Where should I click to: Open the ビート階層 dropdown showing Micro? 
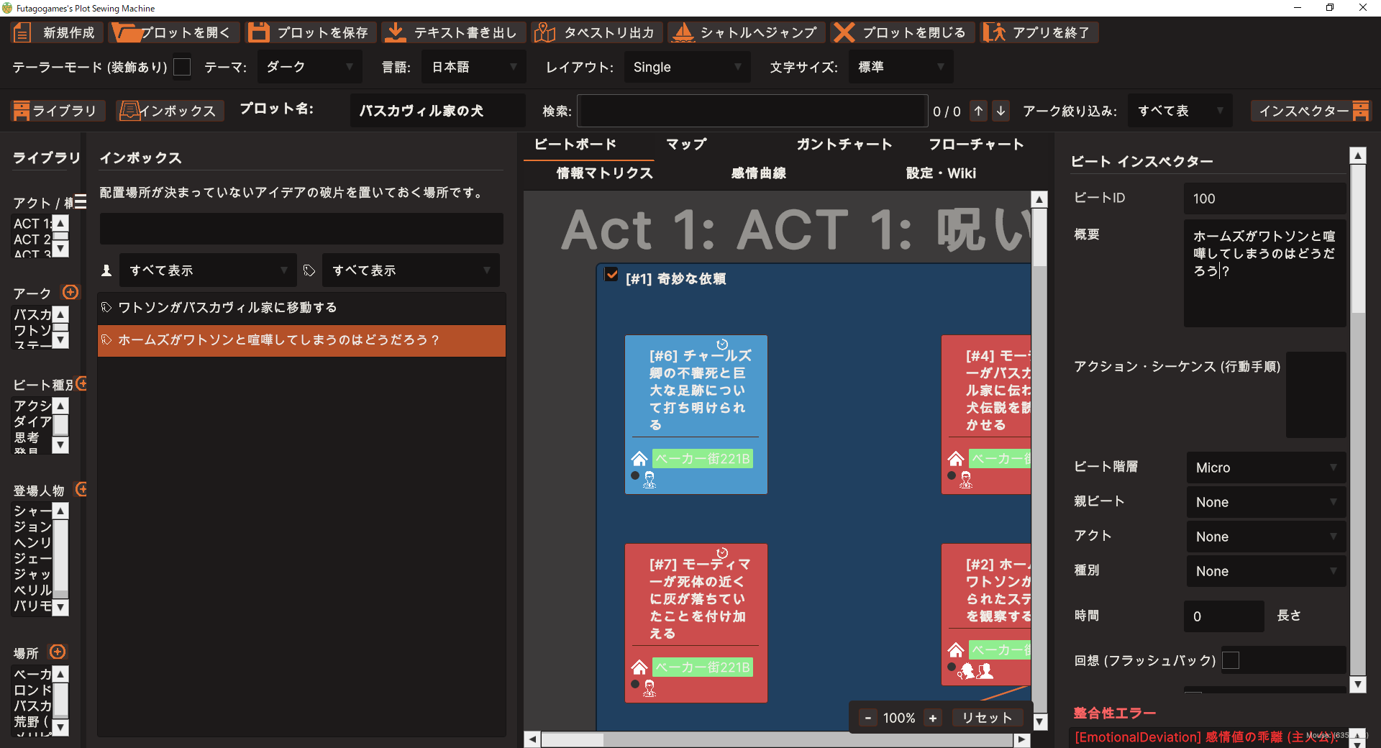tap(1266, 467)
